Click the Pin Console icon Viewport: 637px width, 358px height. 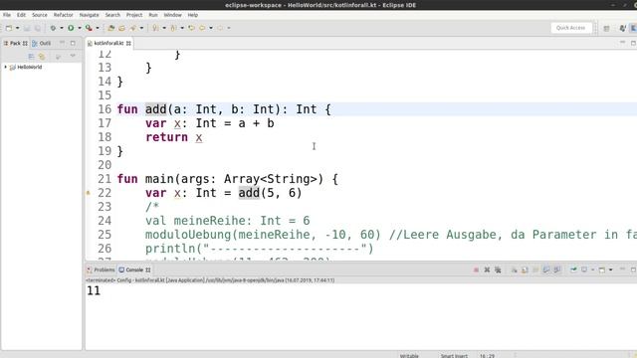point(573,269)
